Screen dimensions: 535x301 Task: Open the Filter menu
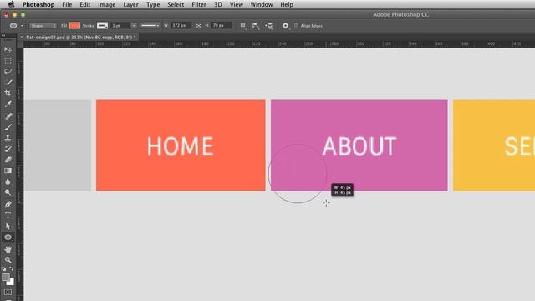(x=199, y=4)
